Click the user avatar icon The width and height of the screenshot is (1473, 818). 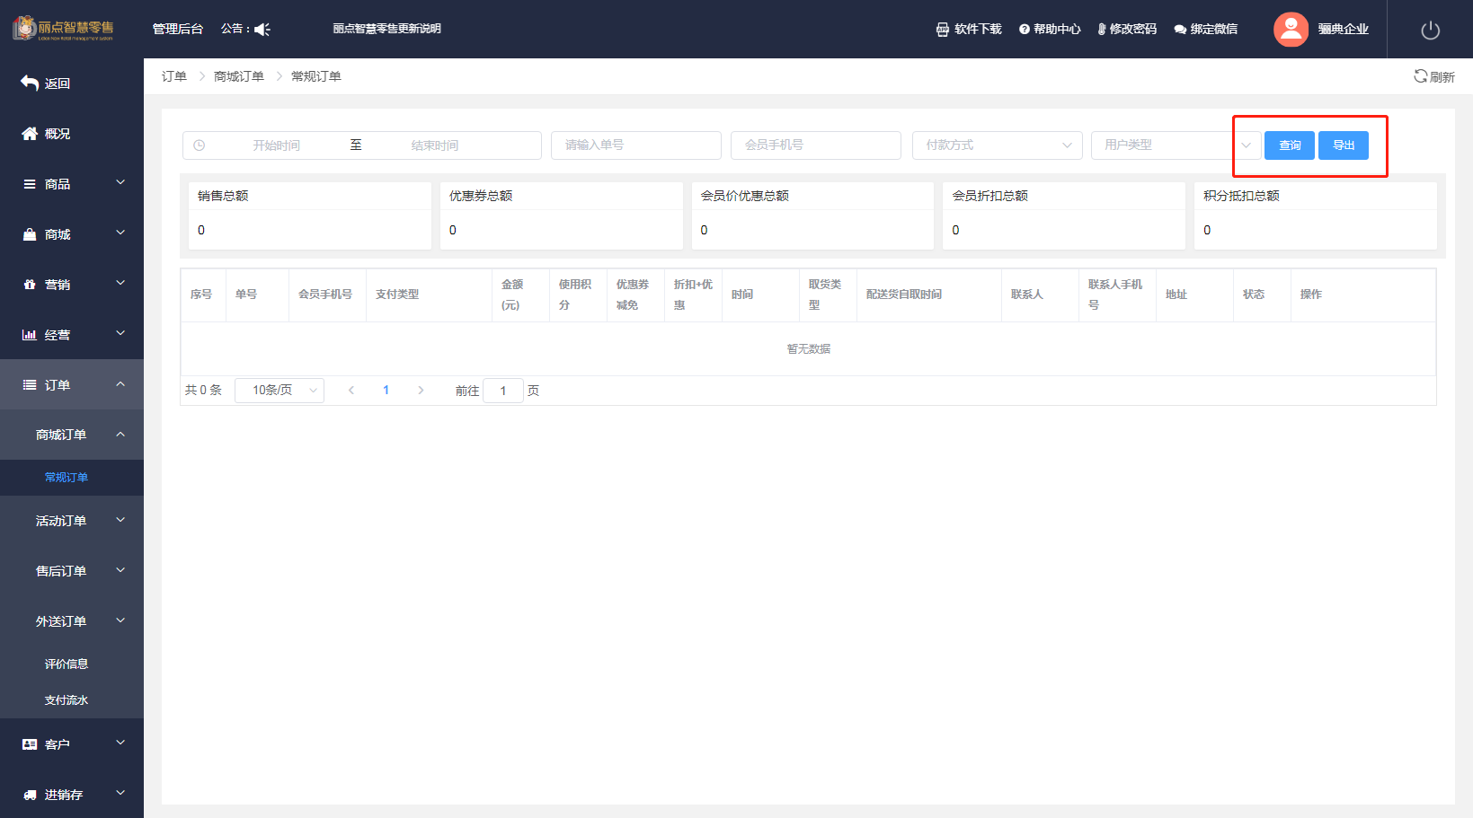point(1291,29)
